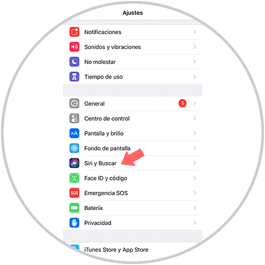The height and width of the screenshot is (265, 265).
Task: Tap the red Emergencia SOS icon
Action: pyautogui.click(x=74, y=193)
